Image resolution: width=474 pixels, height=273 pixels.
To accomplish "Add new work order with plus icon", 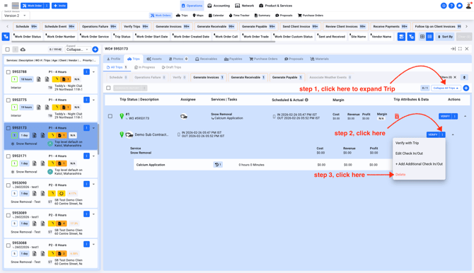I will click(96, 50).
